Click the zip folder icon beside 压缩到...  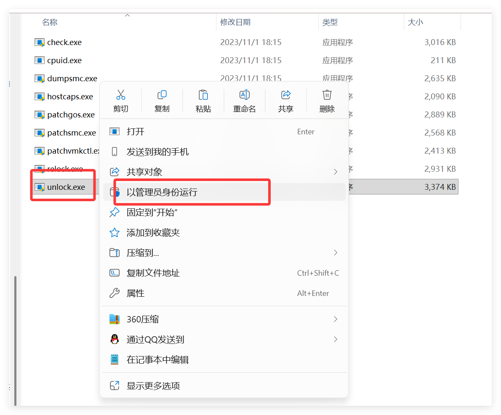point(115,253)
